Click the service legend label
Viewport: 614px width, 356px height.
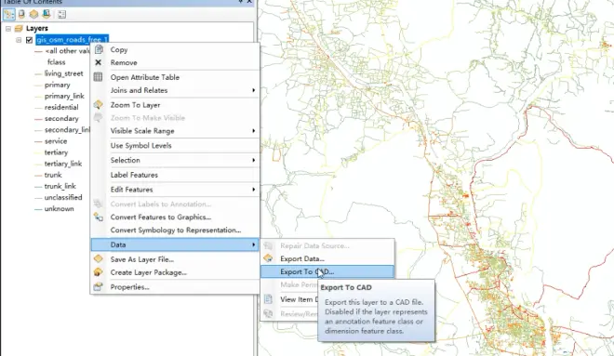[x=56, y=141]
